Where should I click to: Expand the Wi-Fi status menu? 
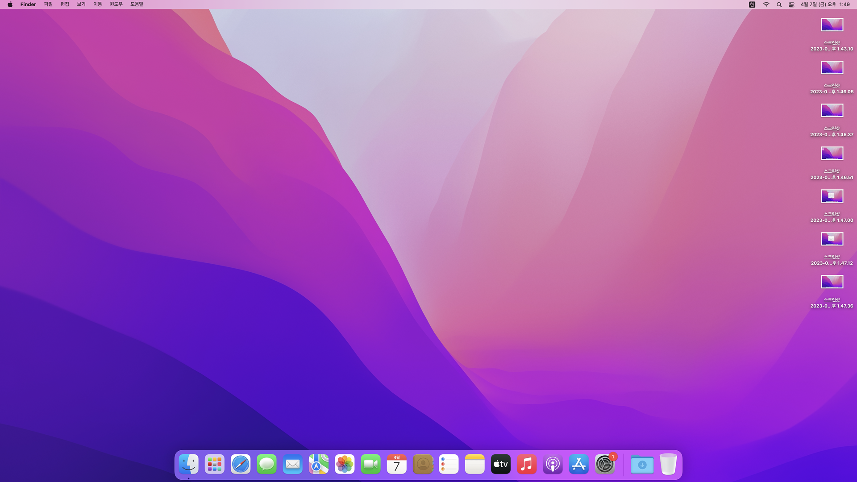tap(766, 4)
